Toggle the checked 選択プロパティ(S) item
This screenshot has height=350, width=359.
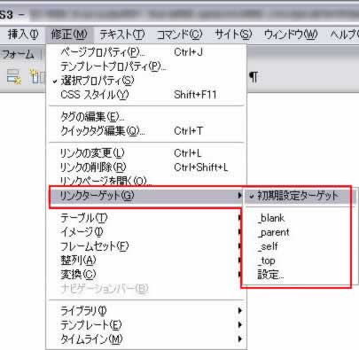(146, 81)
